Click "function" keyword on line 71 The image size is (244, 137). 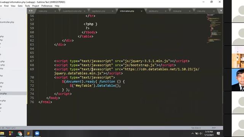[x=107, y=81]
